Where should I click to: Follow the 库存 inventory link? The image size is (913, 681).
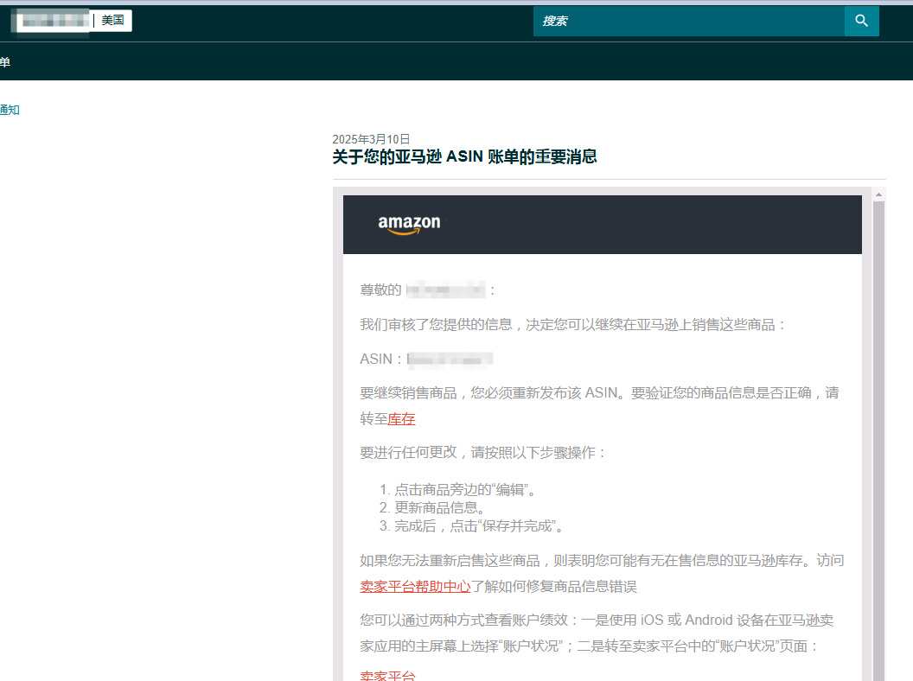click(401, 418)
